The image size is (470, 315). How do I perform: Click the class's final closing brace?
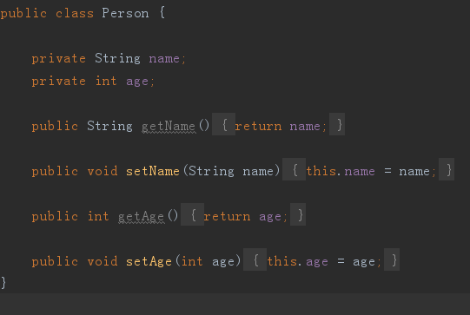[x=3, y=282]
